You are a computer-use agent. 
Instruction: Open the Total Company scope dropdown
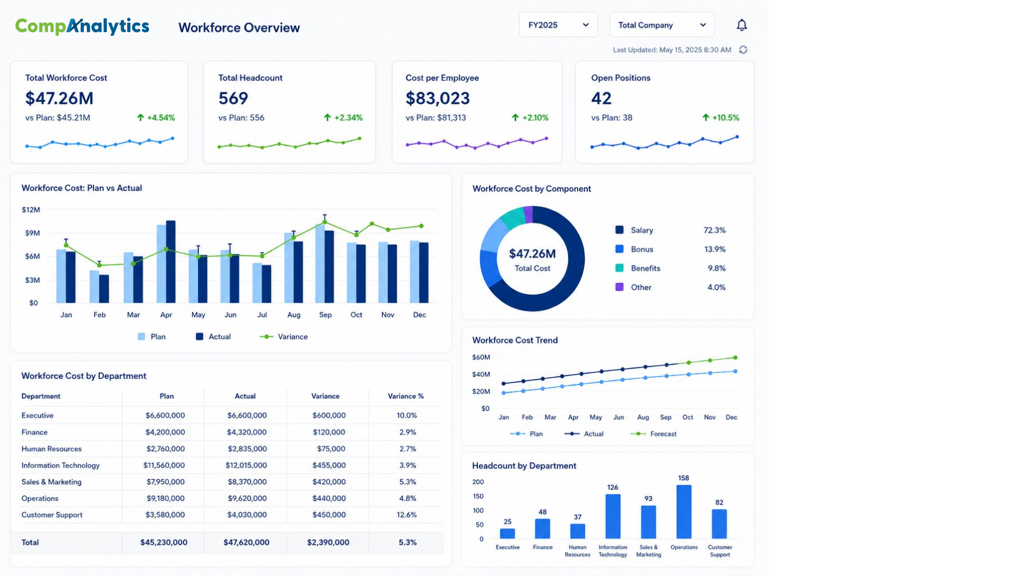click(x=662, y=25)
